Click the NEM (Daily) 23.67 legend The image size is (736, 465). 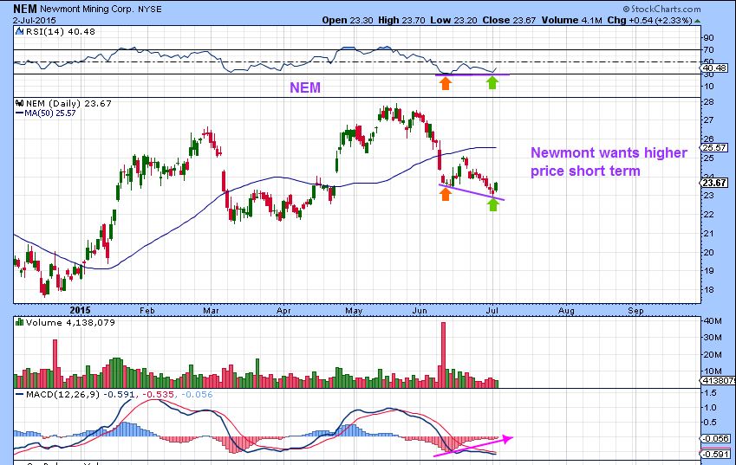[x=68, y=103]
